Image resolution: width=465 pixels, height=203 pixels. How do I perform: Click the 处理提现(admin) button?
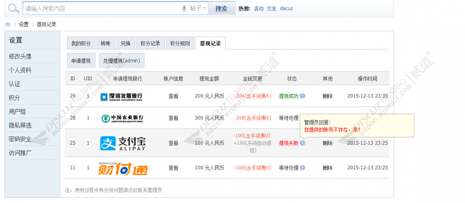tap(122, 61)
